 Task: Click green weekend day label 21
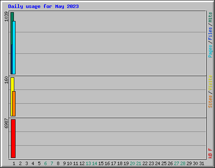pyautogui.click(x=139, y=163)
